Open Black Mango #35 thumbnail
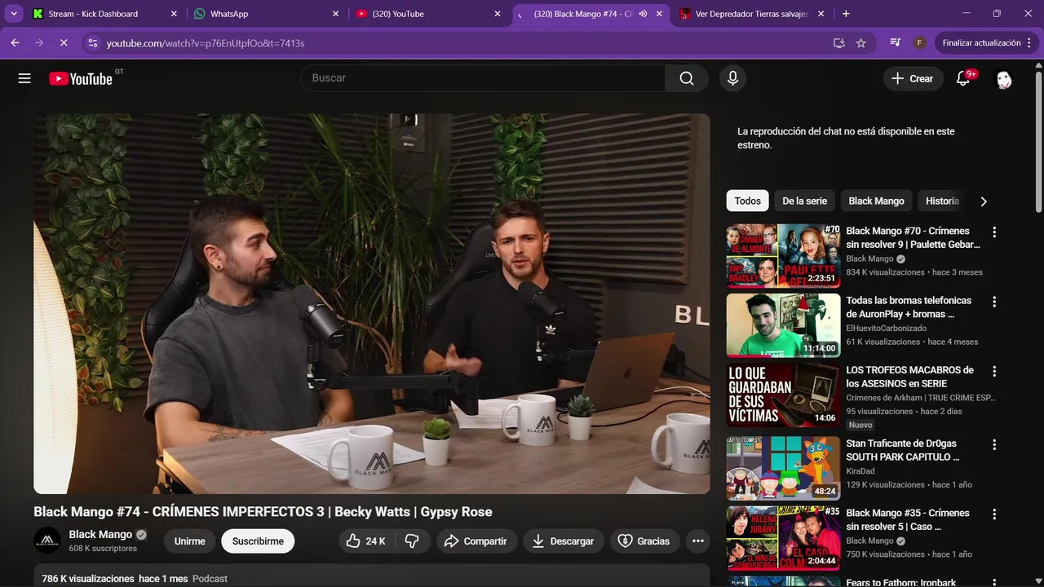Image resolution: width=1044 pixels, height=587 pixels. (783, 538)
